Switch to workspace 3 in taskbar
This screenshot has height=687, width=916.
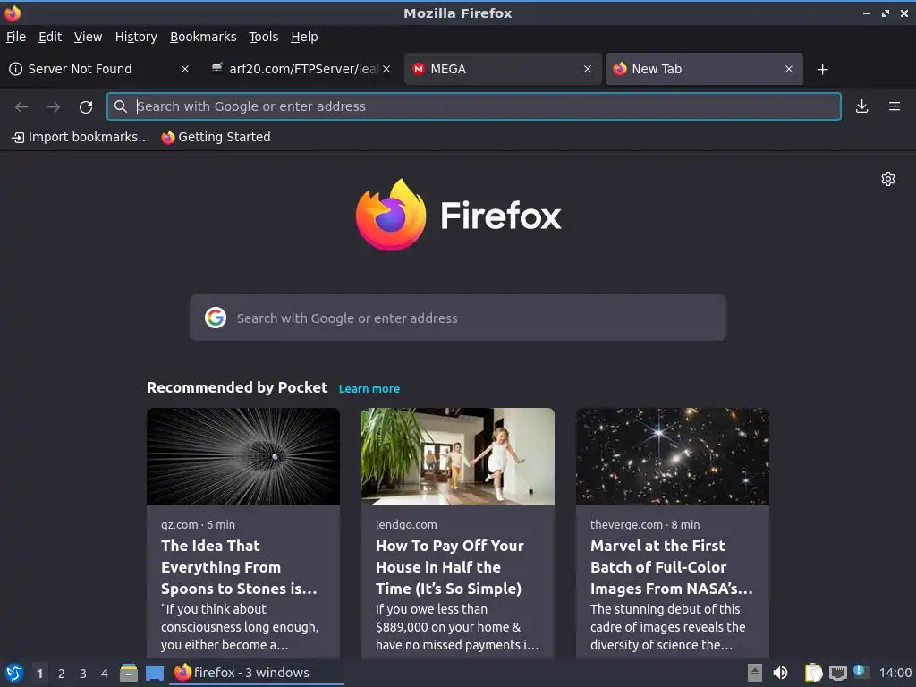tap(83, 674)
